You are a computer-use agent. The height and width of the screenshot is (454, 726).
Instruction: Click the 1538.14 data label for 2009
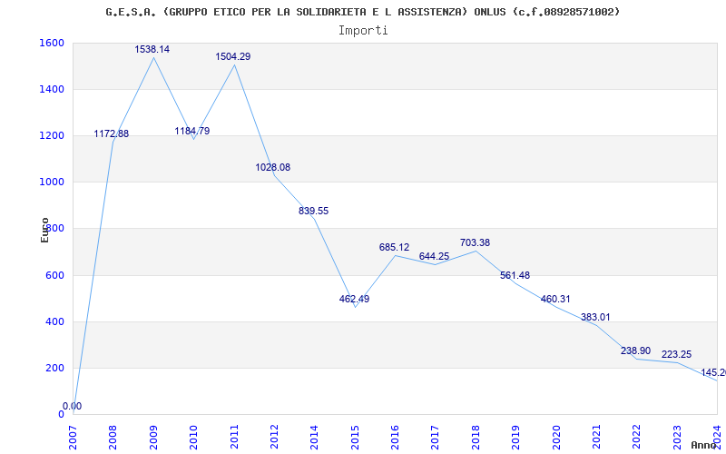click(x=152, y=49)
